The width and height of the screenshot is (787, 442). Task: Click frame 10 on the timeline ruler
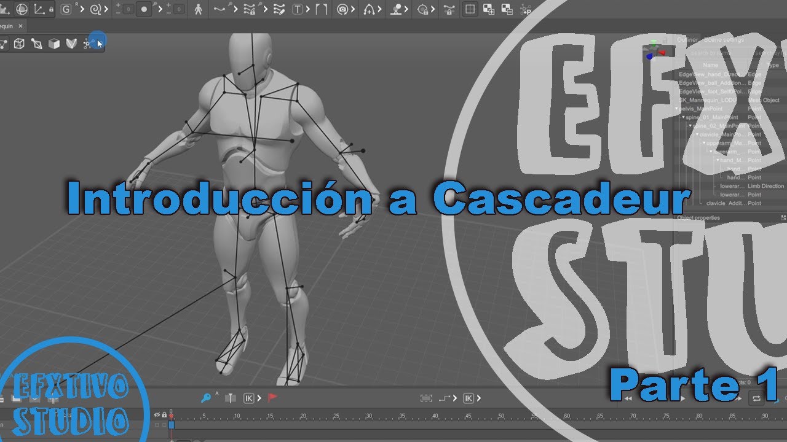point(237,416)
